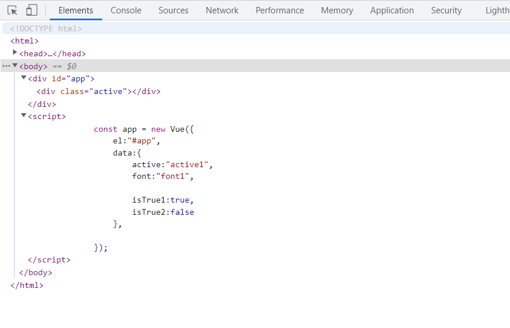The image size is (510, 328).
Task: Switch to the Console tab
Action: [x=126, y=10]
